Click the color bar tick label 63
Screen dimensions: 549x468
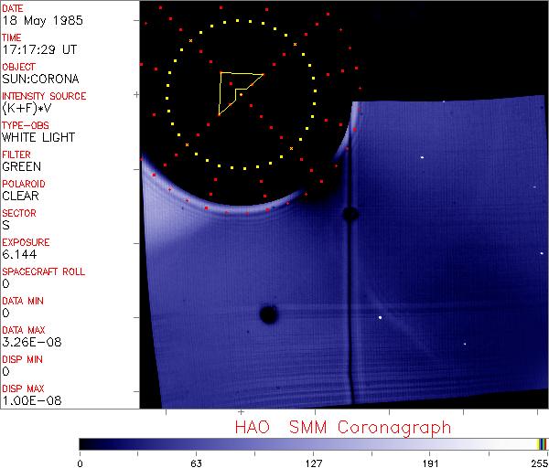point(196,462)
